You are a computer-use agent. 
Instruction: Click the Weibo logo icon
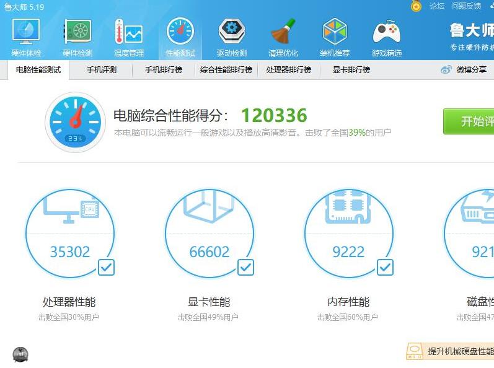(x=446, y=69)
